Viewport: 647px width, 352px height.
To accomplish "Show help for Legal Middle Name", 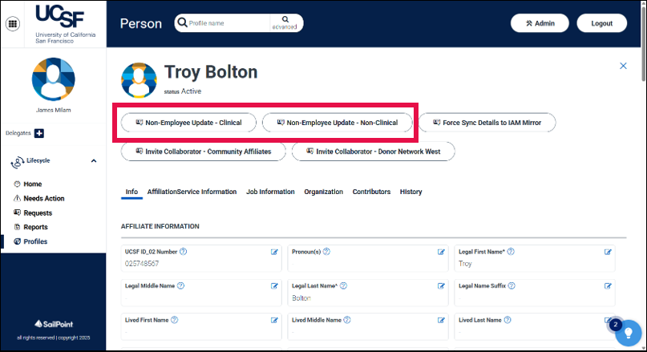I will coord(180,286).
